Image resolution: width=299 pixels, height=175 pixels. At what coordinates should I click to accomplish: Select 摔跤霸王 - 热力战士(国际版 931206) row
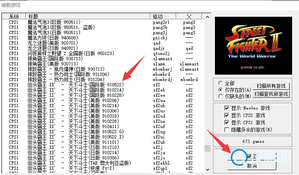[x=103, y=74]
